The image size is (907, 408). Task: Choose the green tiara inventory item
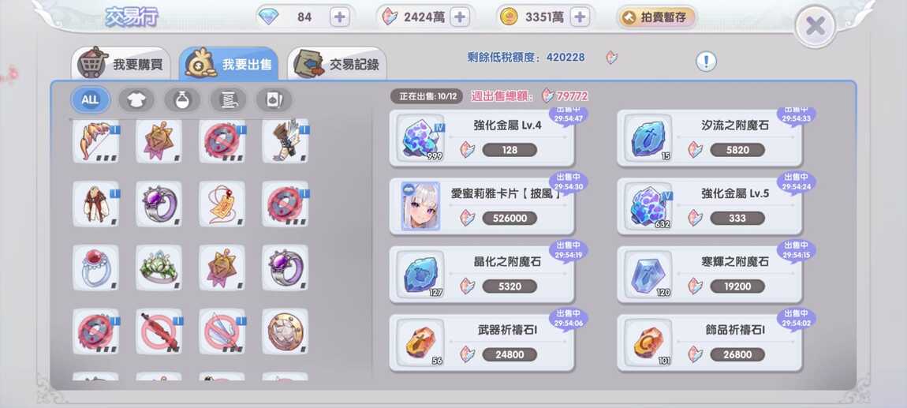pos(159,268)
